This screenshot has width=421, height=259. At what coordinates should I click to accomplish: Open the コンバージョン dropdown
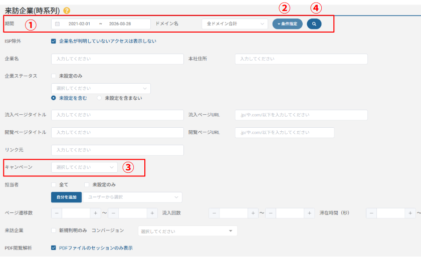click(x=187, y=231)
